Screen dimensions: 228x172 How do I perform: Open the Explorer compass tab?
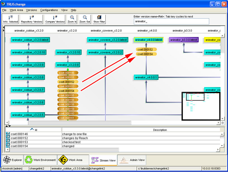[x=12, y=160]
